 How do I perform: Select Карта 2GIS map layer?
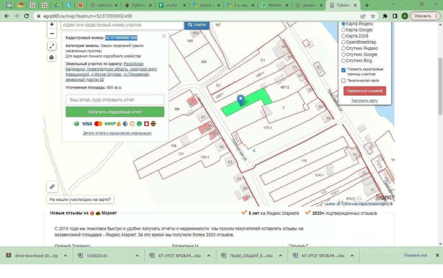(343, 36)
